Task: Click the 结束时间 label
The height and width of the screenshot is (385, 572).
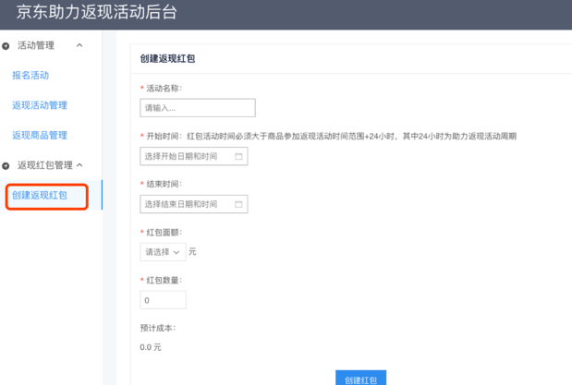Action: 164,184
